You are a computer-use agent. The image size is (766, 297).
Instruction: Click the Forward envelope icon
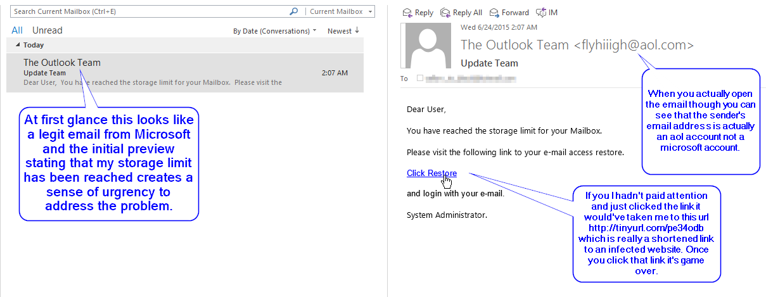pos(493,13)
